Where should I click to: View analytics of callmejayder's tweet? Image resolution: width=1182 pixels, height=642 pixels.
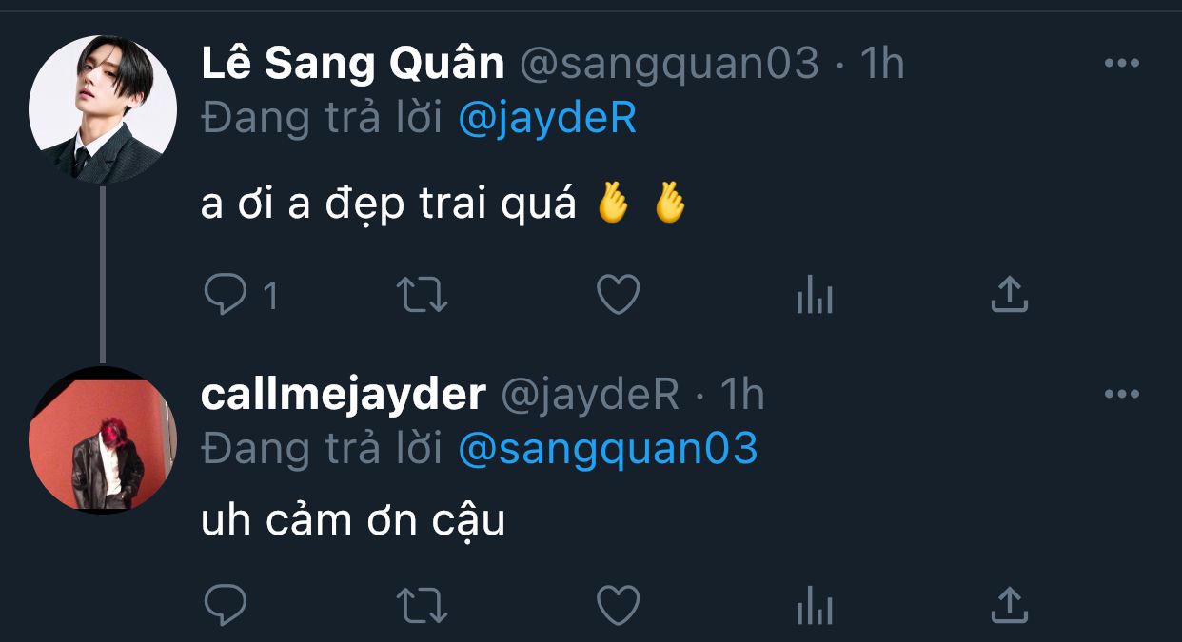[x=814, y=605]
